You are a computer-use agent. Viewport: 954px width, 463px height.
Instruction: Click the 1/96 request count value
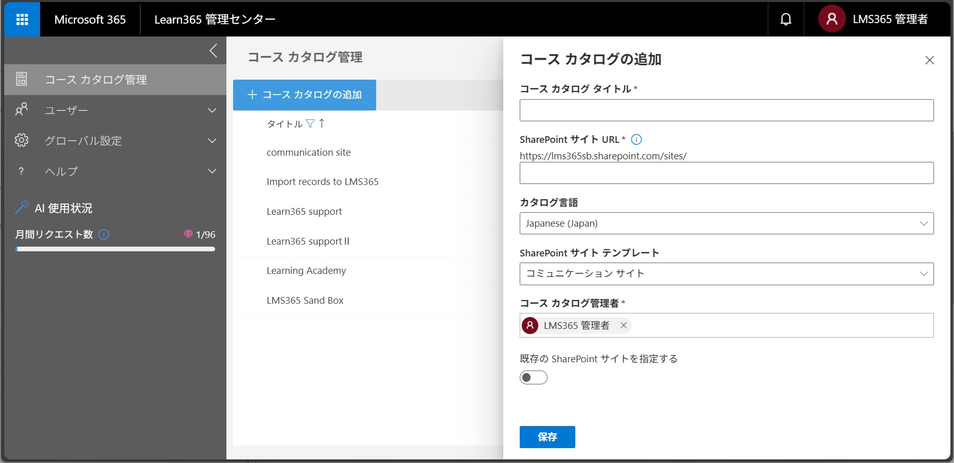pyautogui.click(x=206, y=234)
